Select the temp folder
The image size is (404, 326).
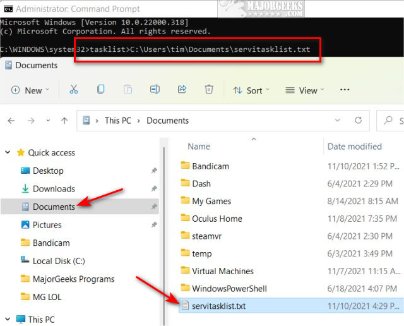pyautogui.click(x=202, y=253)
